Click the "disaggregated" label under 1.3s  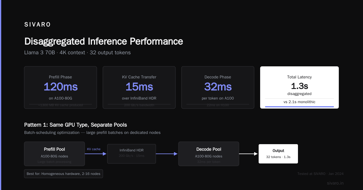[x=299, y=94]
